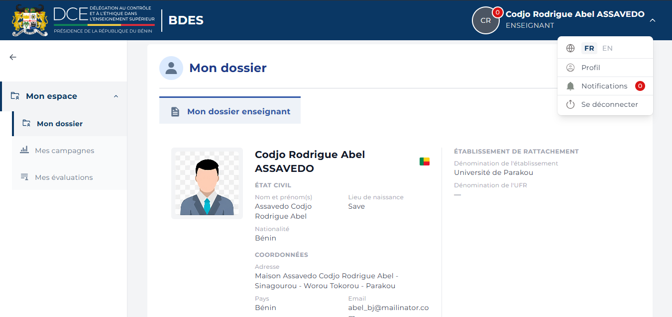The width and height of the screenshot is (672, 317).
Task: Click the ENSEIGNANT role label
Action: click(530, 25)
